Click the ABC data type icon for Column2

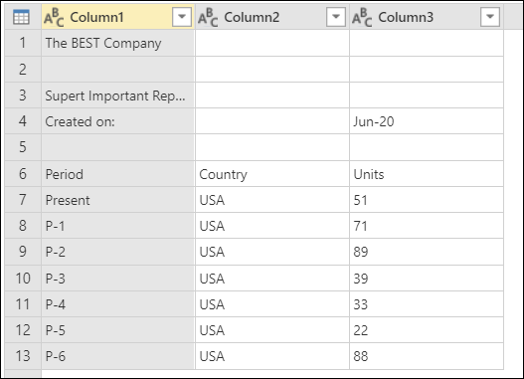208,17
